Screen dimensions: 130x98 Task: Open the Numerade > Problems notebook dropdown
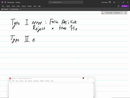(112, 13)
